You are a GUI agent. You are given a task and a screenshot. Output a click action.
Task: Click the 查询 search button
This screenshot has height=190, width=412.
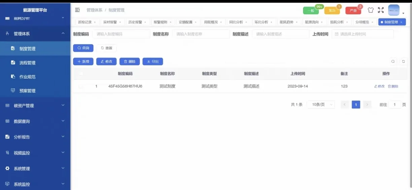click(83, 48)
